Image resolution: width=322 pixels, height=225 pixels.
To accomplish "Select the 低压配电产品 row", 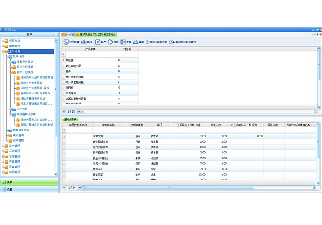I will click(100, 66).
